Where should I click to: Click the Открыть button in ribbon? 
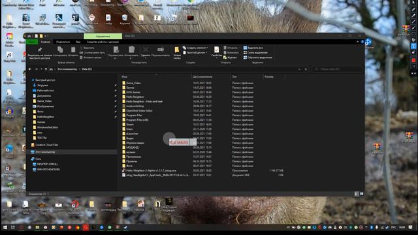coord(231,48)
